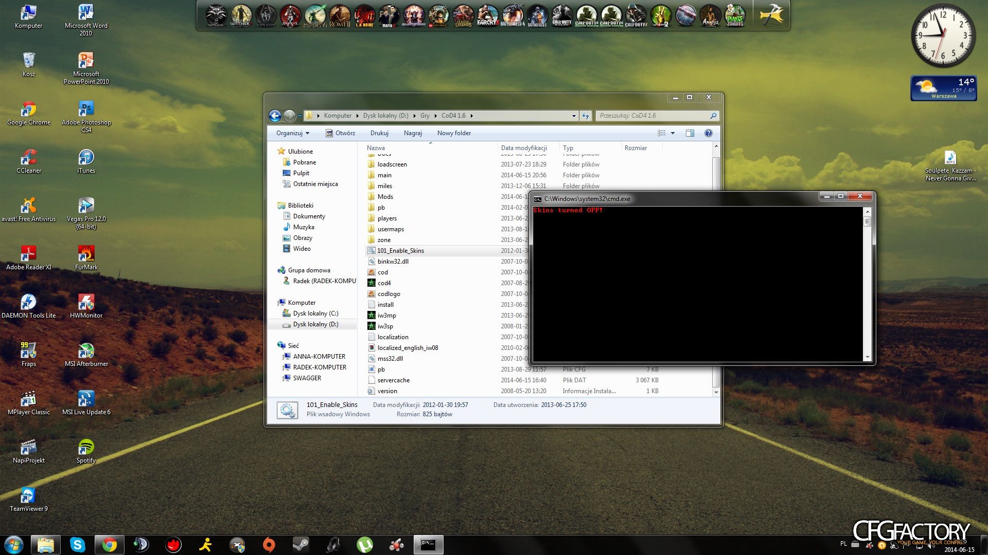
Task: Open uTorrent from the taskbar
Action: pos(365,545)
